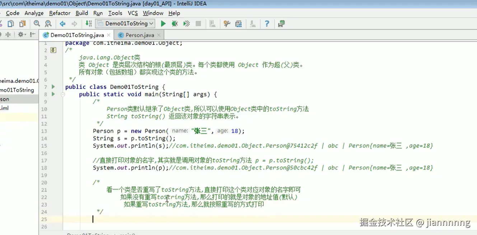The height and width of the screenshot is (235, 477).
Task: Open Find using the magnifier icon
Action: tap(36, 23)
